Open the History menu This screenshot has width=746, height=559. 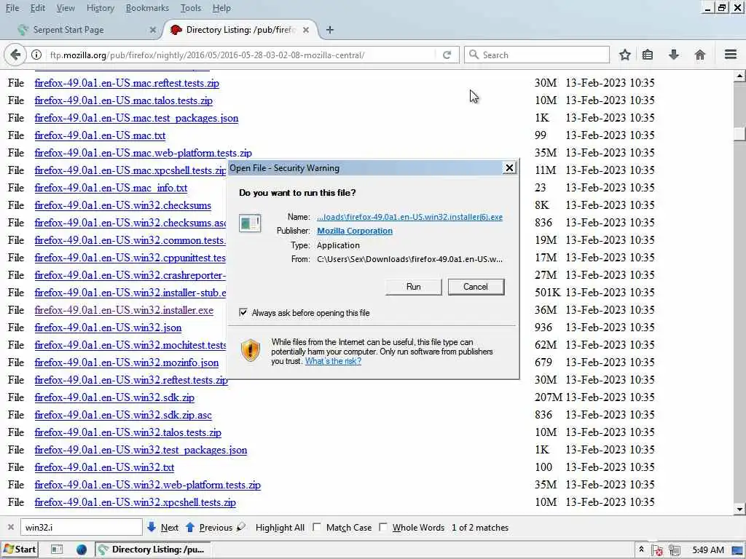(x=101, y=8)
